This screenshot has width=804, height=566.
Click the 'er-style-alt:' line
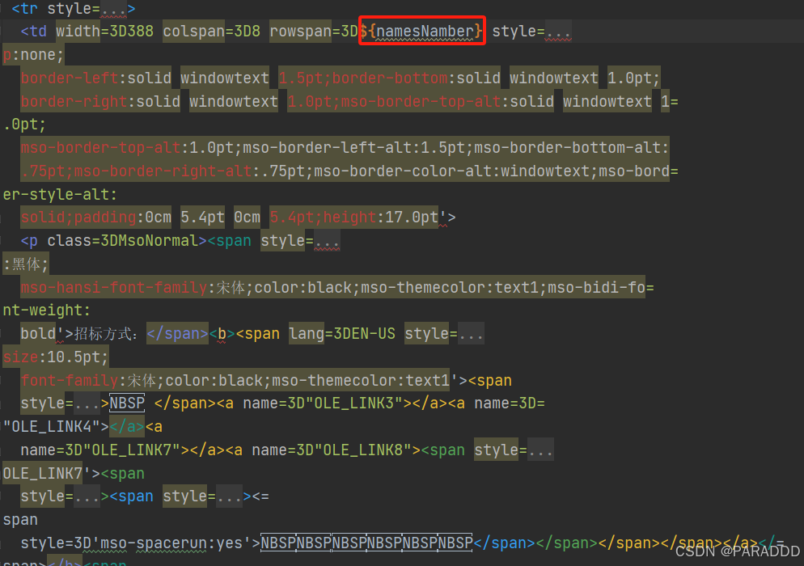point(60,195)
